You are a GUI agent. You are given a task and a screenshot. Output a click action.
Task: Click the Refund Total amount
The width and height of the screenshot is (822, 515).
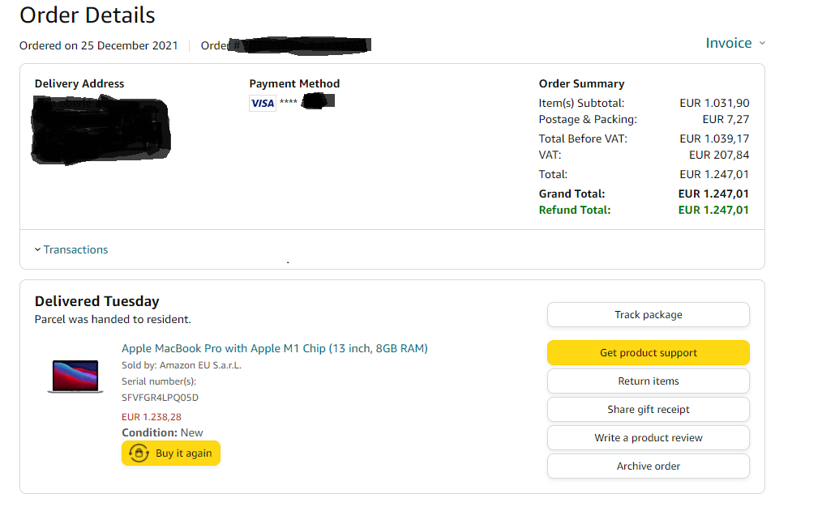coord(713,211)
